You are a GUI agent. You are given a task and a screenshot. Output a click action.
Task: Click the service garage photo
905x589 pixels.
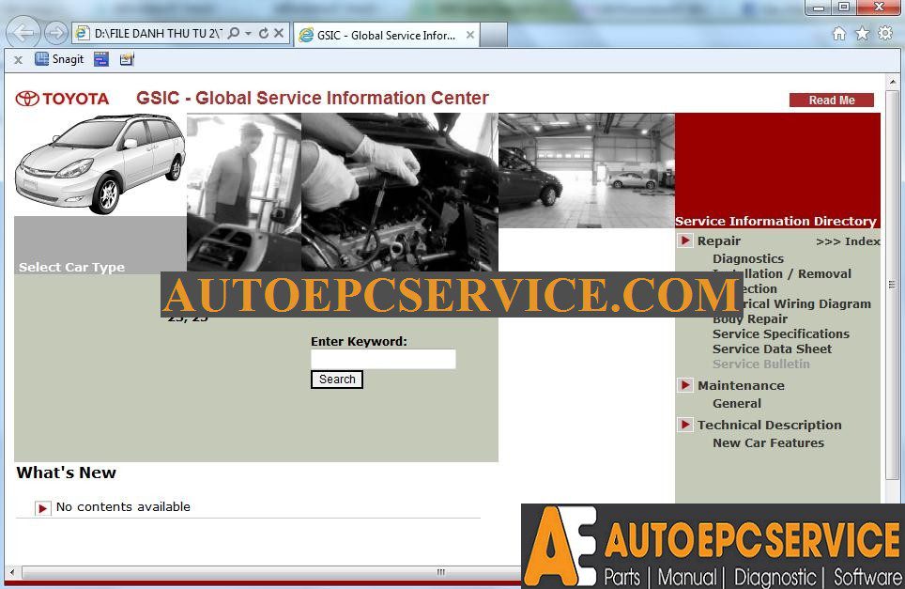587,170
